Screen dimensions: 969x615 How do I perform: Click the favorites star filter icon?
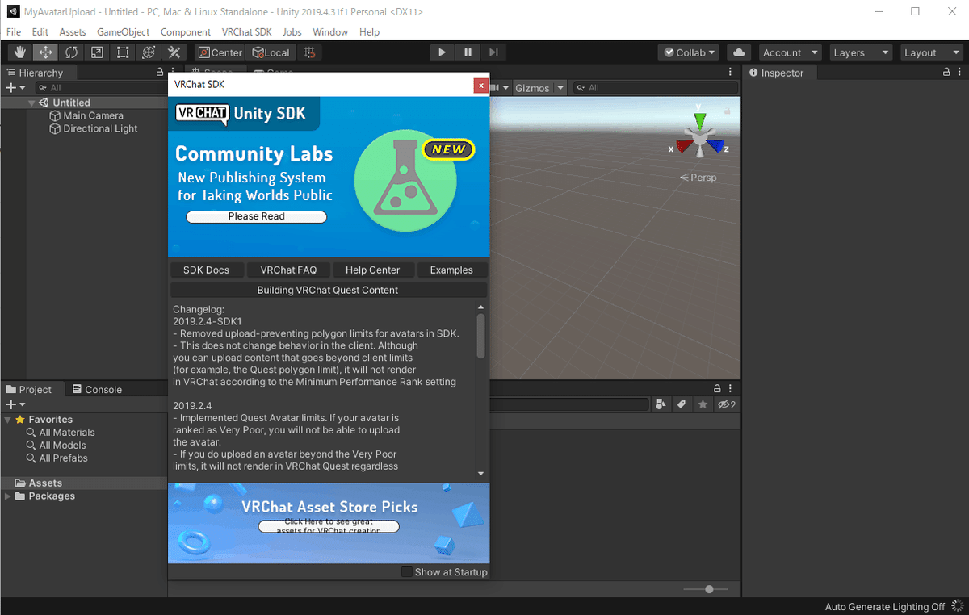click(x=703, y=404)
